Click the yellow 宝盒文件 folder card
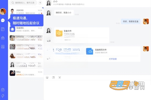151x100 pixels. pyautogui.click(x=82, y=35)
